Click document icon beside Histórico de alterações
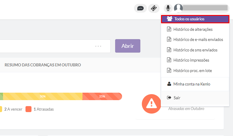 (x=169, y=29)
